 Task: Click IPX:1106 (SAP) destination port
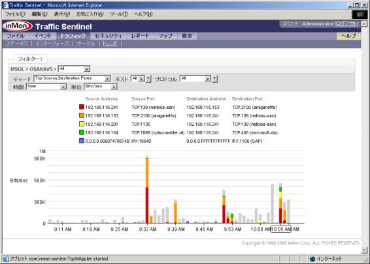coord(247,141)
